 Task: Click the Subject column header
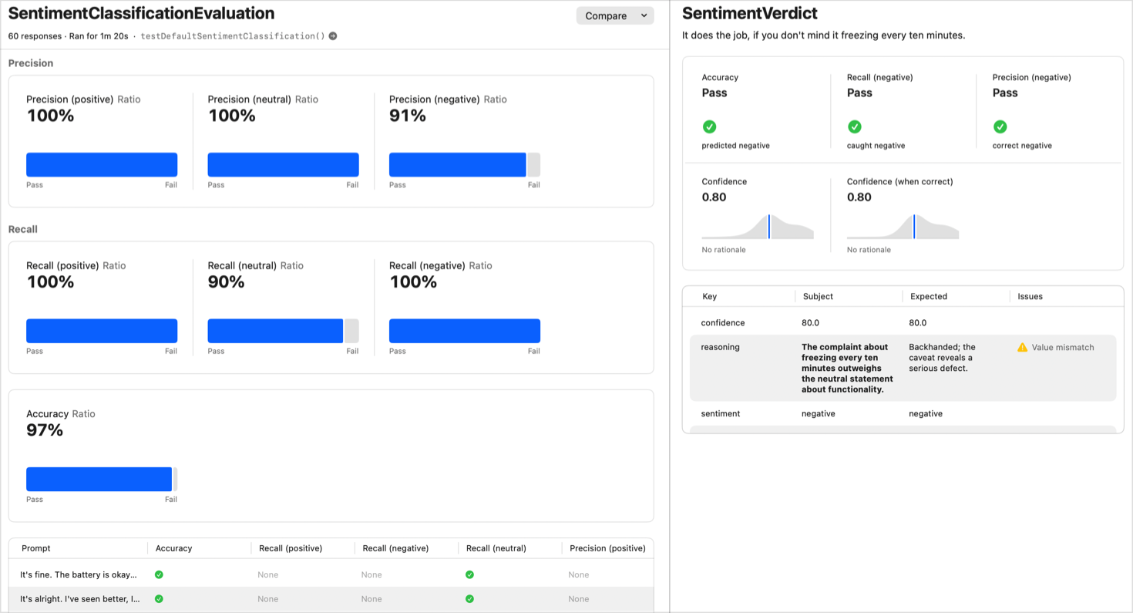click(x=818, y=296)
